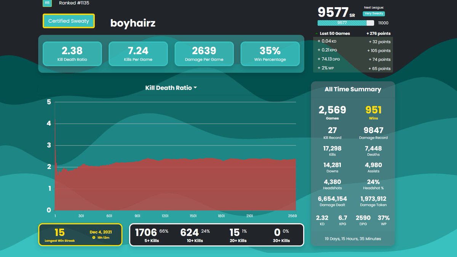Click the 624 10+ Kills stat
Viewport: 457px width, 257px height.
[x=195, y=235]
